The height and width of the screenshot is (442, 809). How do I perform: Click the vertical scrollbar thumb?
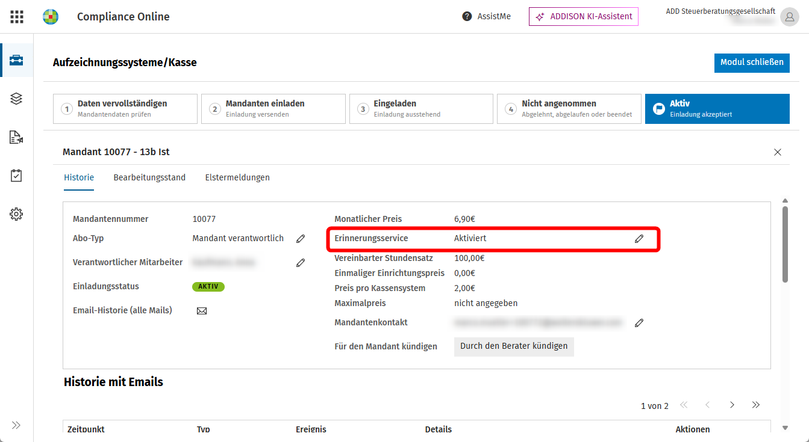pos(784,244)
